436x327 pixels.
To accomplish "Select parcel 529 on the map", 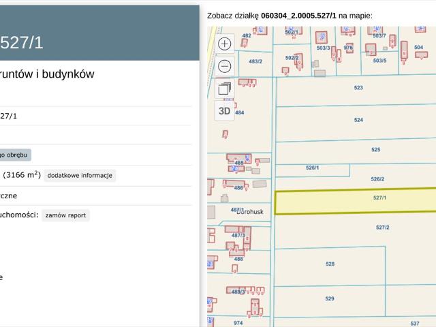I will tap(330, 298).
